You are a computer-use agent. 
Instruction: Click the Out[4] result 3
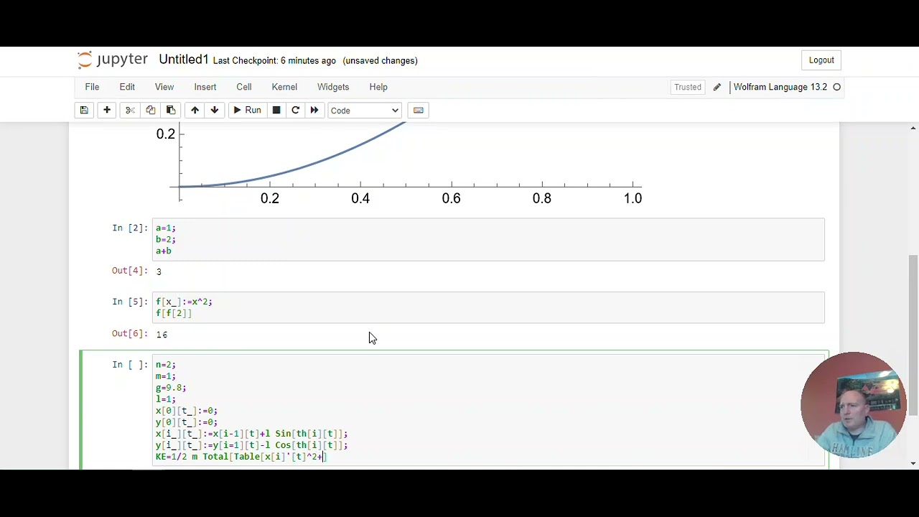tap(159, 271)
